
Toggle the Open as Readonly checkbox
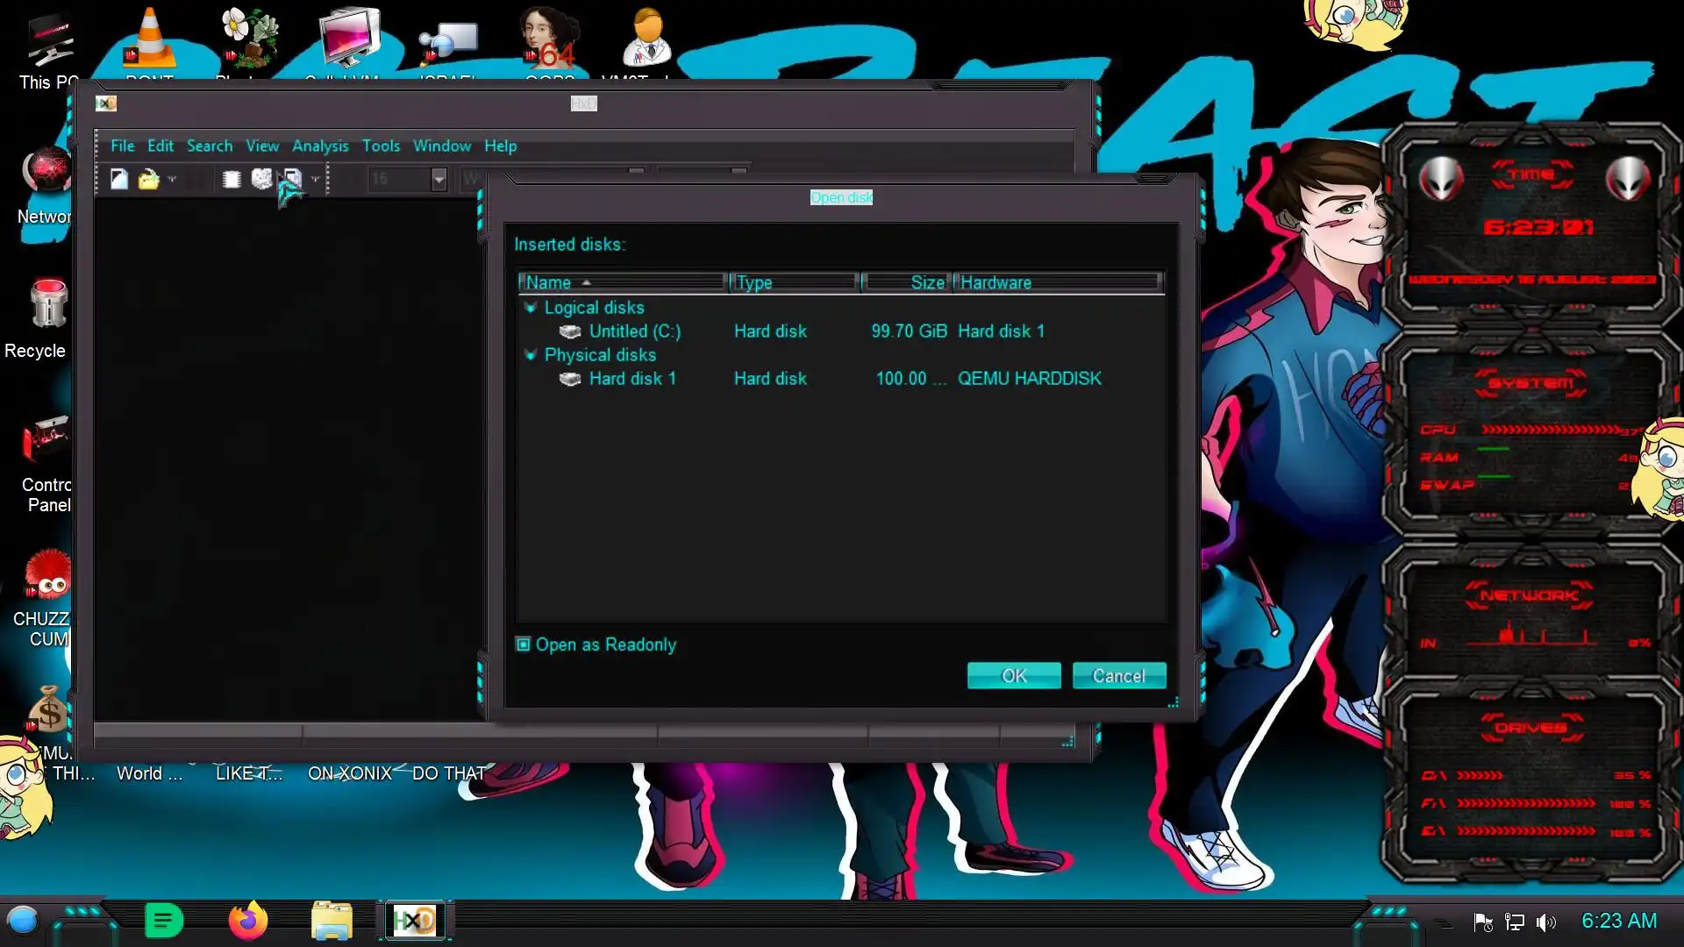point(524,644)
